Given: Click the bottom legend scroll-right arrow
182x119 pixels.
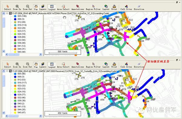Looking at the screenshot, I should coord(41,116).
